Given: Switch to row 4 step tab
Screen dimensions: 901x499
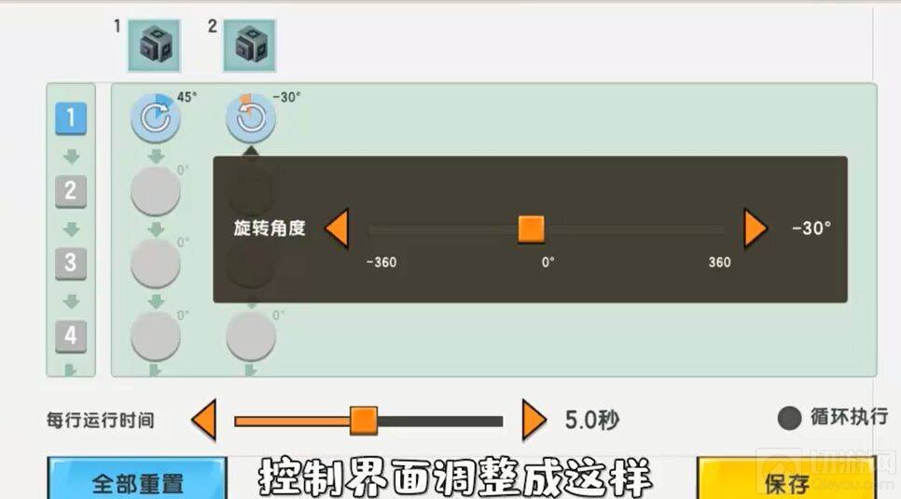Looking at the screenshot, I should point(71,337).
